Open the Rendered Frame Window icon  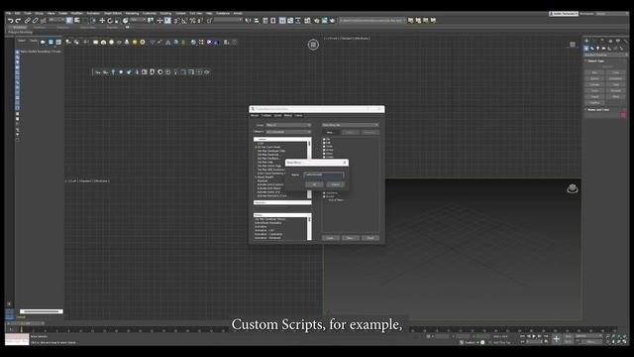pos(325,20)
